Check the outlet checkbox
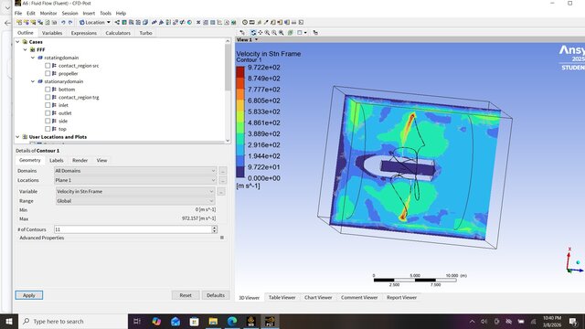The height and width of the screenshot is (329, 585). click(x=48, y=113)
